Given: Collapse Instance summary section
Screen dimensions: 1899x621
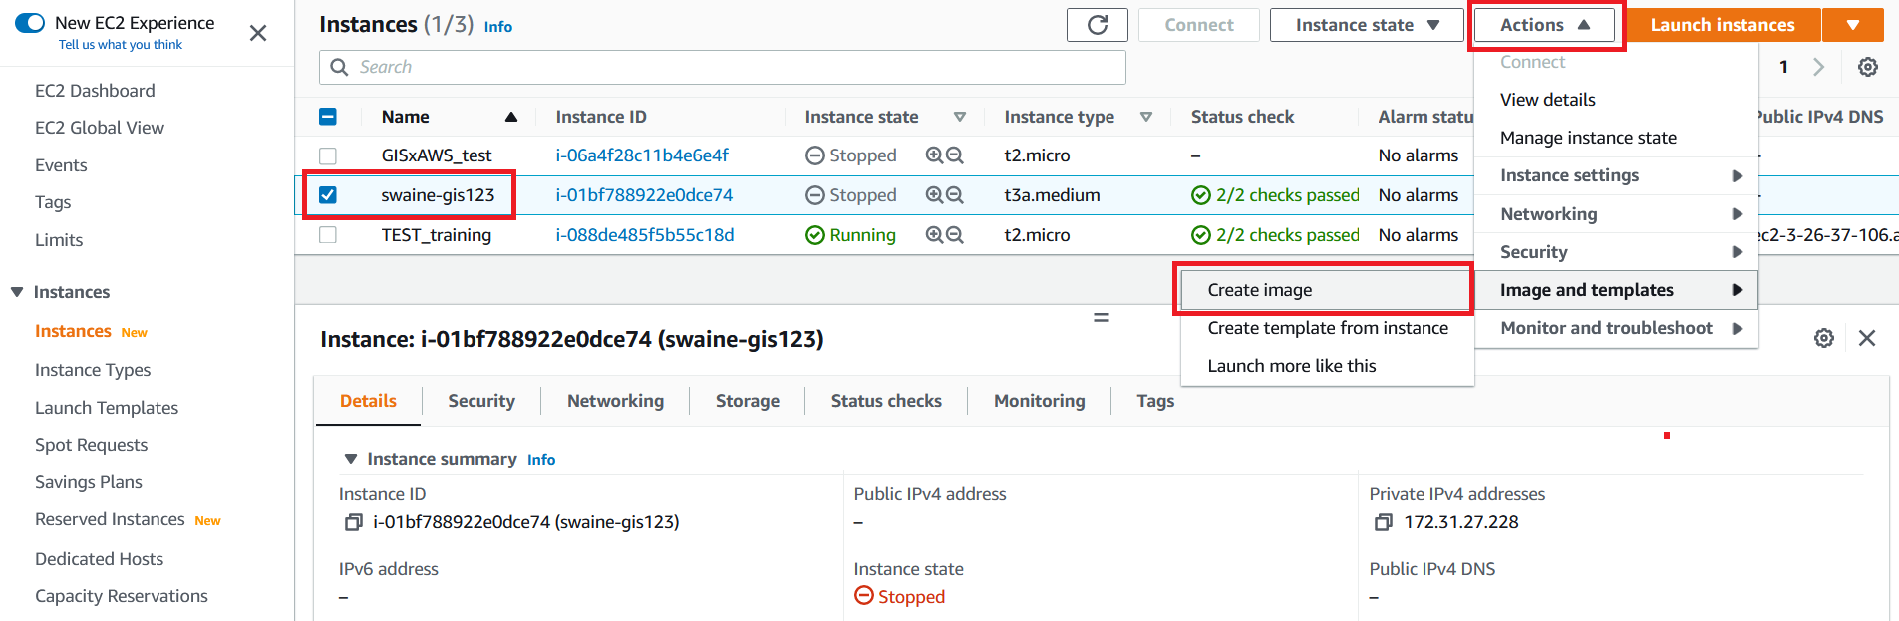Looking at the screenshot, I should [350, 459].
